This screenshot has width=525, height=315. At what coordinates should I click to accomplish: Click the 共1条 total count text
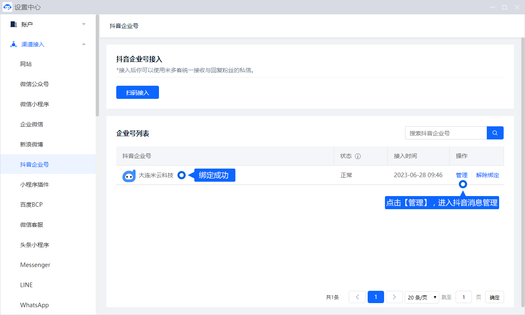(332, 297)
